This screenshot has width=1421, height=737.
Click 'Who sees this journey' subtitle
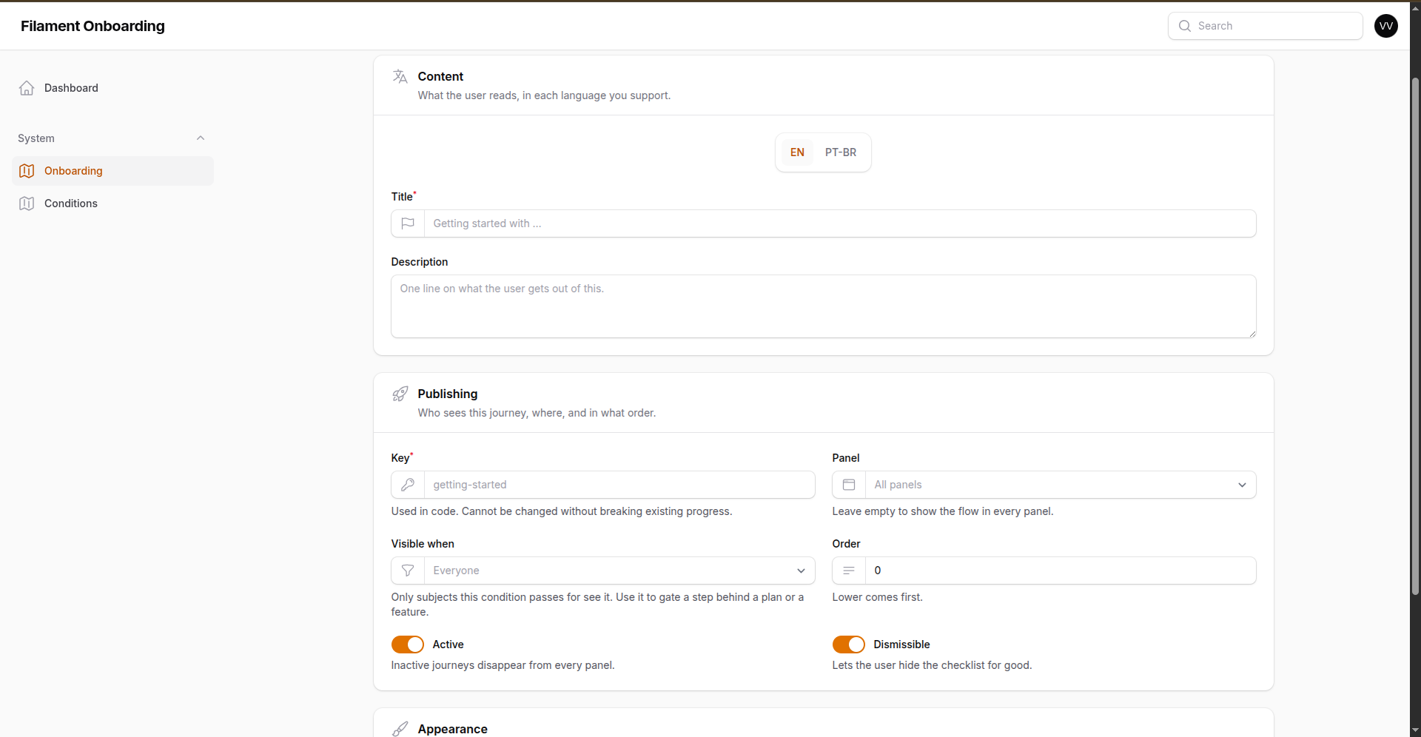click(x=537, y=413)
